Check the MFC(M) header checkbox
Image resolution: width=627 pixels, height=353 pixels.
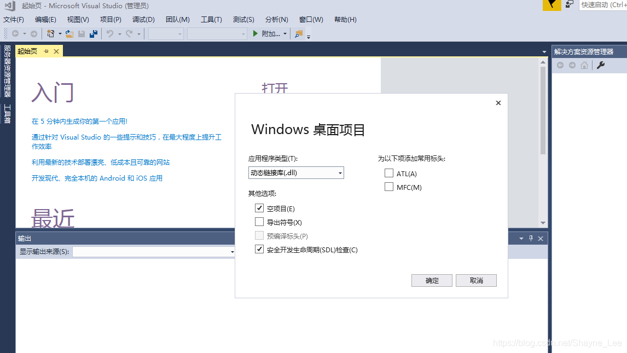pyautogui.click(x=388, y=187)
